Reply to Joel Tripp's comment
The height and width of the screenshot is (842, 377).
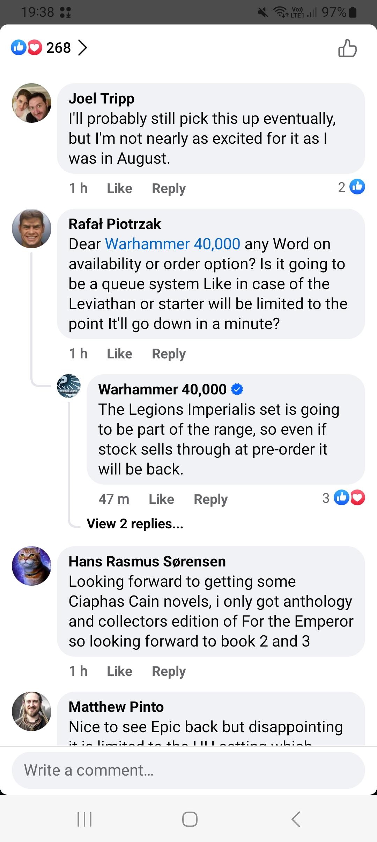(x=169, y=188)
